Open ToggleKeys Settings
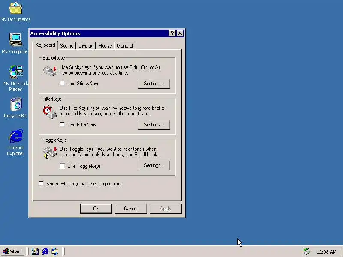The image size is (343, 257). (154, 165)
